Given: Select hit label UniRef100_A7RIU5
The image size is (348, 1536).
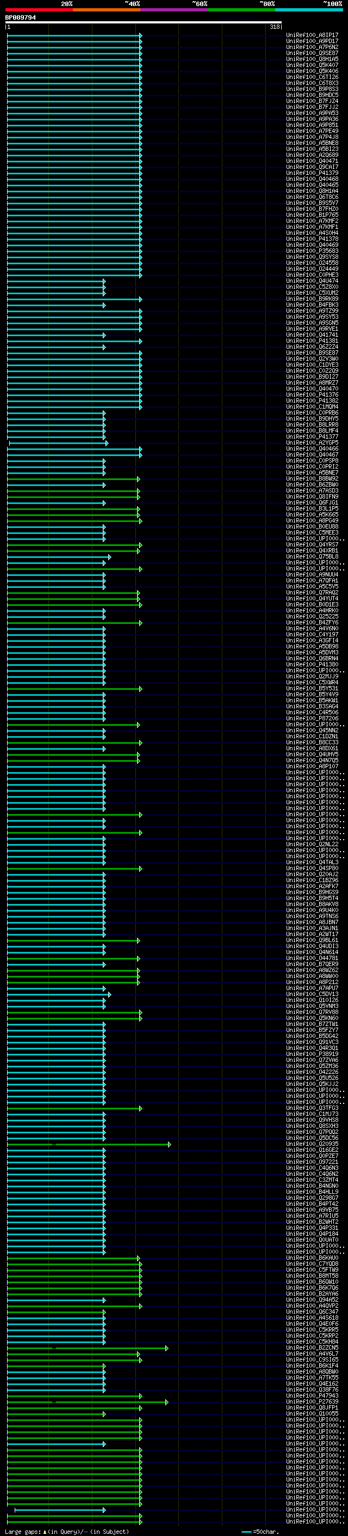Looking at the screenshot, I should pyautogui.click(x=312, y=1216).
